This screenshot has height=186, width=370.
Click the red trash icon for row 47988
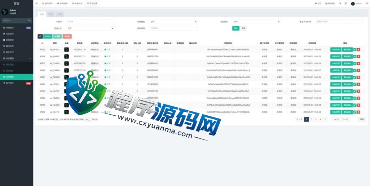[358, 98]
